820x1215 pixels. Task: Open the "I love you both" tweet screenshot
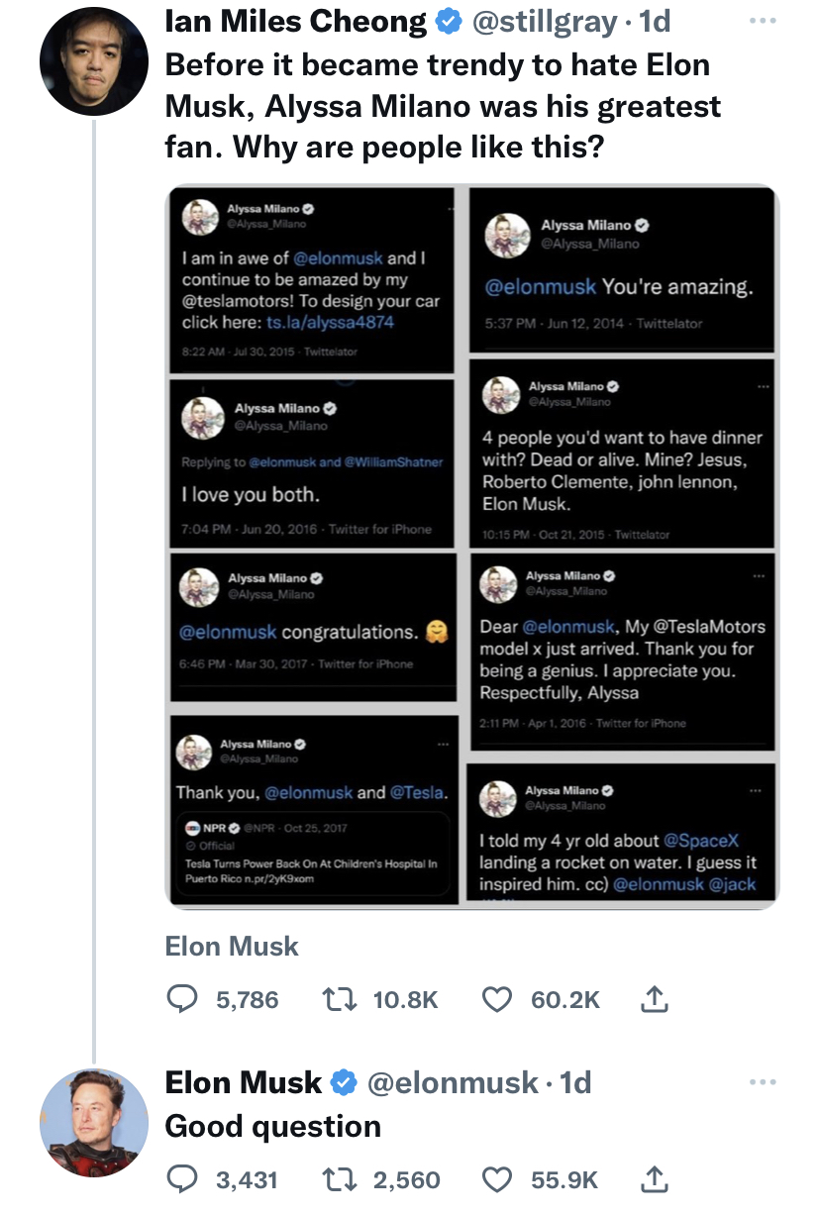click(311, 460)
